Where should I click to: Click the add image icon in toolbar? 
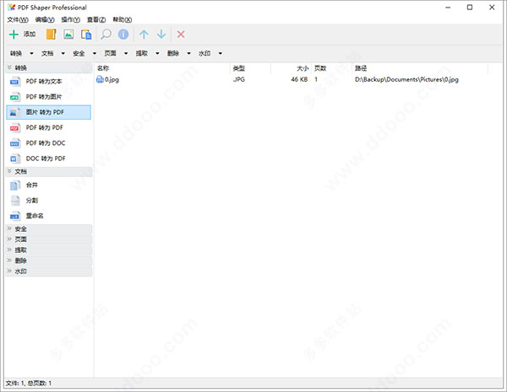(x=68, y=35)
